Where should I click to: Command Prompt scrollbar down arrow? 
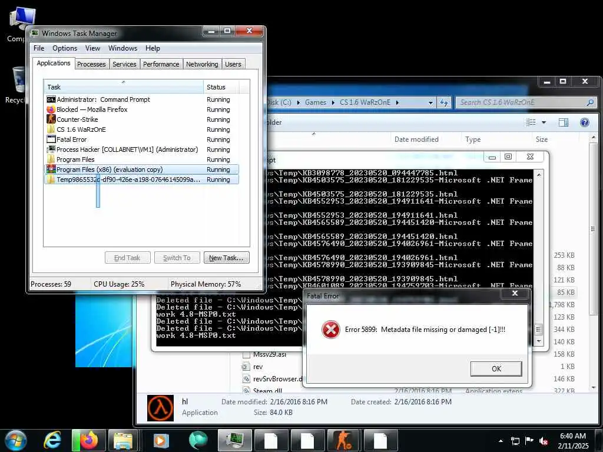(x=539, y=341)
